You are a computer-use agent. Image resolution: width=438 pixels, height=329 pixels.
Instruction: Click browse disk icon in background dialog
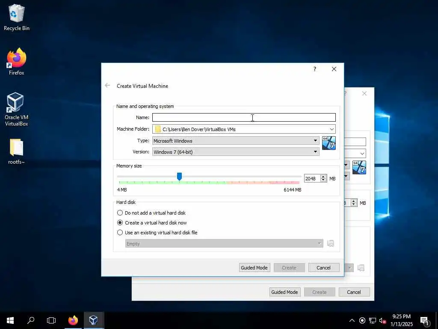point(361,268)
